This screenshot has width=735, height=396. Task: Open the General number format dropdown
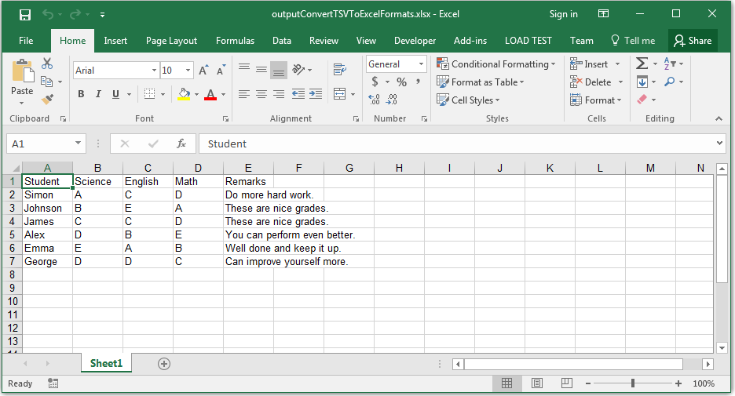(x=421, y=64)
